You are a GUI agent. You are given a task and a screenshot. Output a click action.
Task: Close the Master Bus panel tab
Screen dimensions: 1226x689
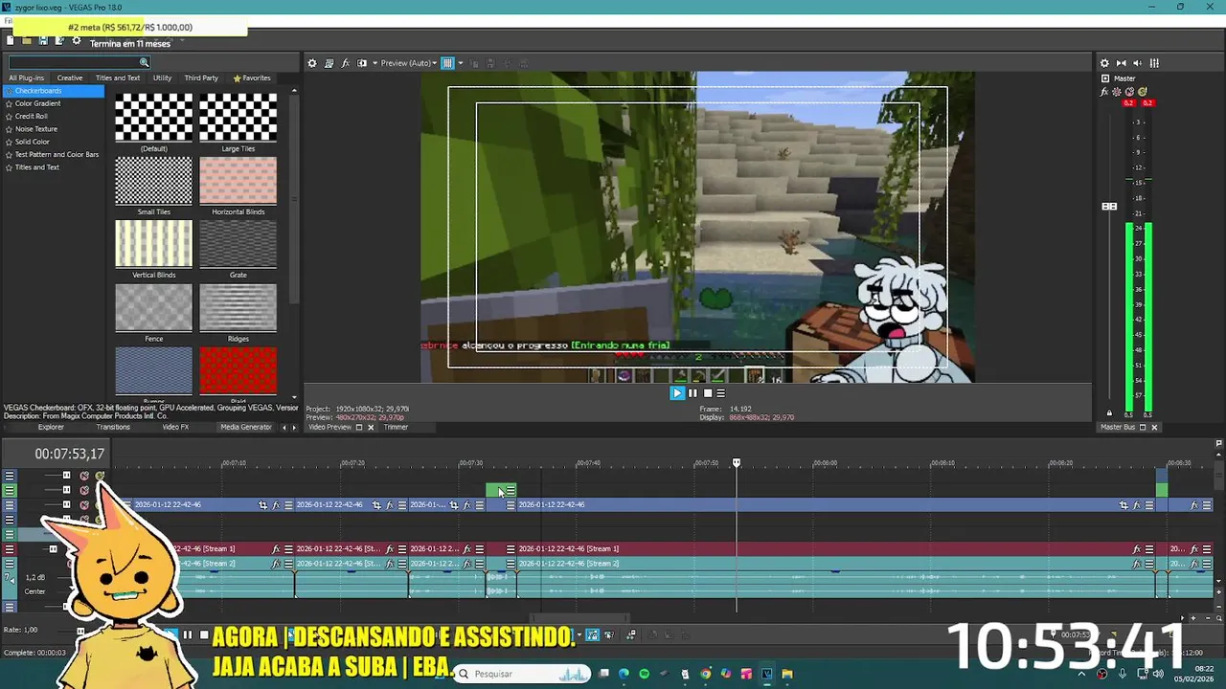[1154, 427]
